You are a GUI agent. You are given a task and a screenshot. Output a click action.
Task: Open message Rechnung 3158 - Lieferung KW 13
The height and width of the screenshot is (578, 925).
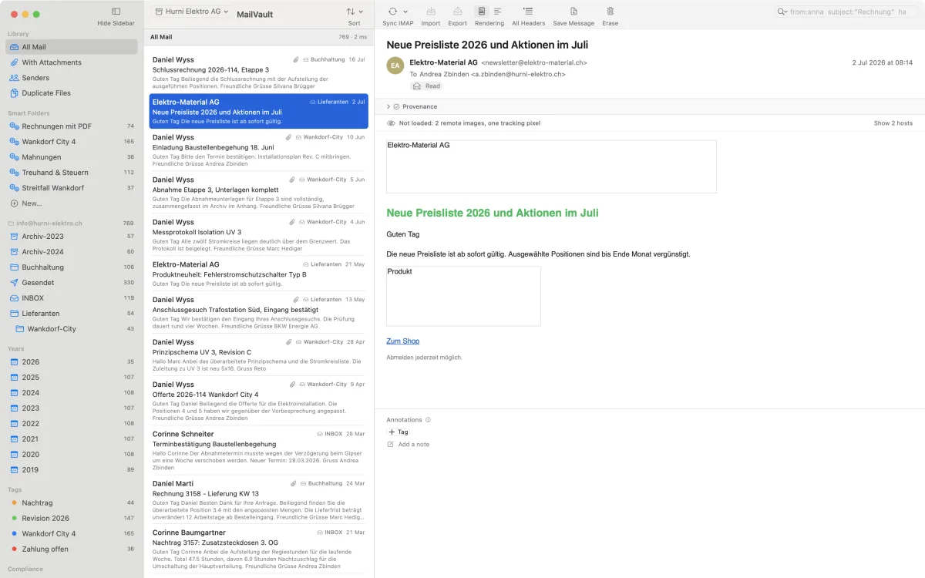[258, 499]
